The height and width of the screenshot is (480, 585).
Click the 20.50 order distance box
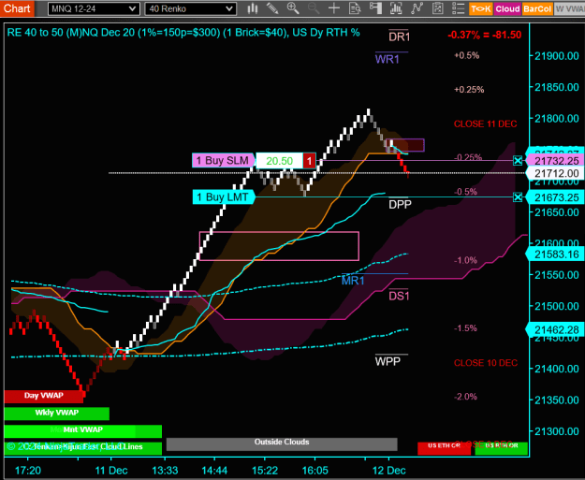(x=280, y=161)
